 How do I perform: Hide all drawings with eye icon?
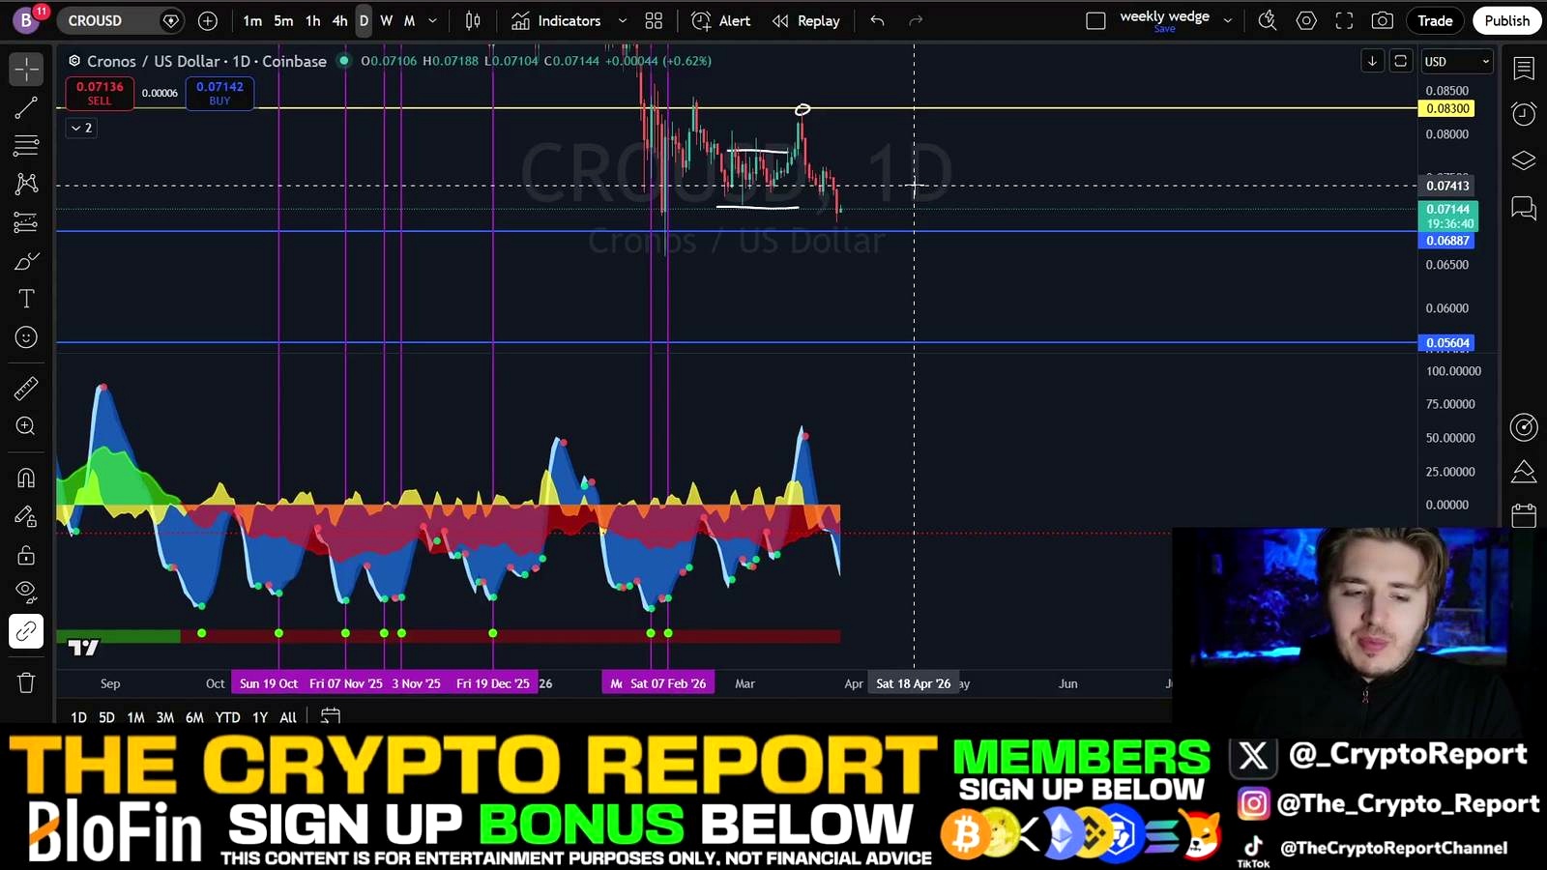tap(26, 592)
